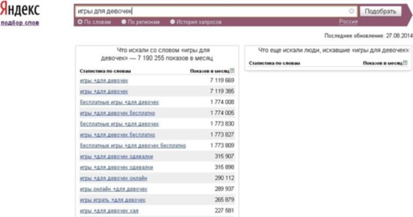Viewport: 413px width, 217px height.
Task: Click the Яндекс logo
Action: 20,10
